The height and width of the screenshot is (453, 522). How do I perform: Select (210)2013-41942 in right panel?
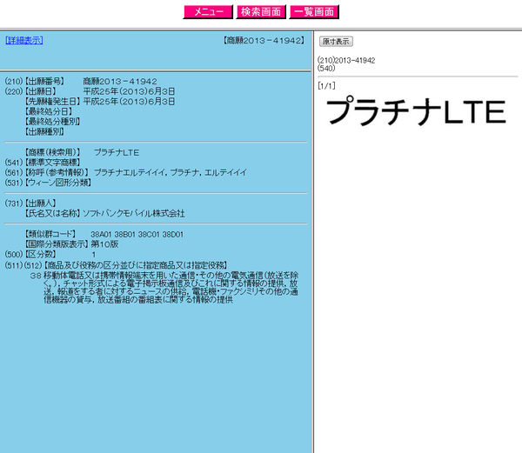coord(346,61)
